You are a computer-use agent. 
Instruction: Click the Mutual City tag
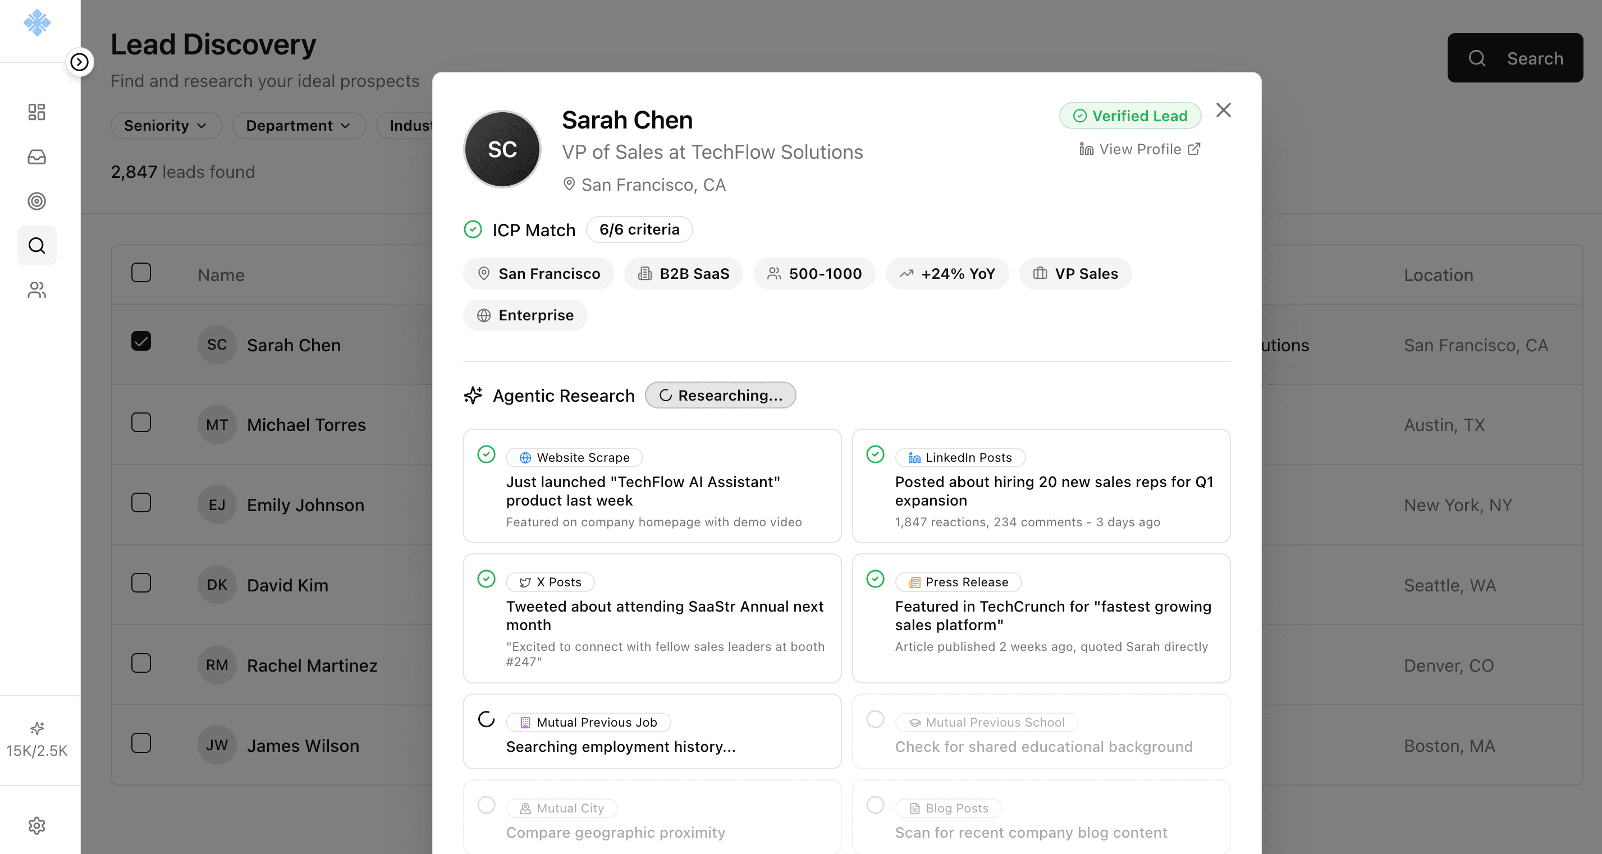[x=561, y=808]
